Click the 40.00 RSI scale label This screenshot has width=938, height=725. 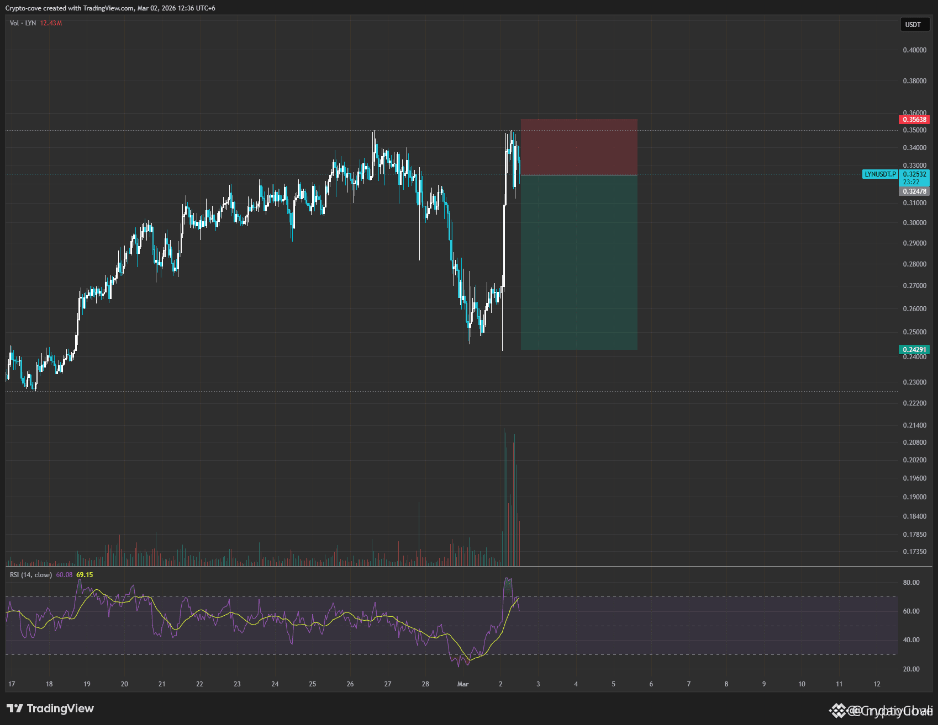click(x=911, y=640)
